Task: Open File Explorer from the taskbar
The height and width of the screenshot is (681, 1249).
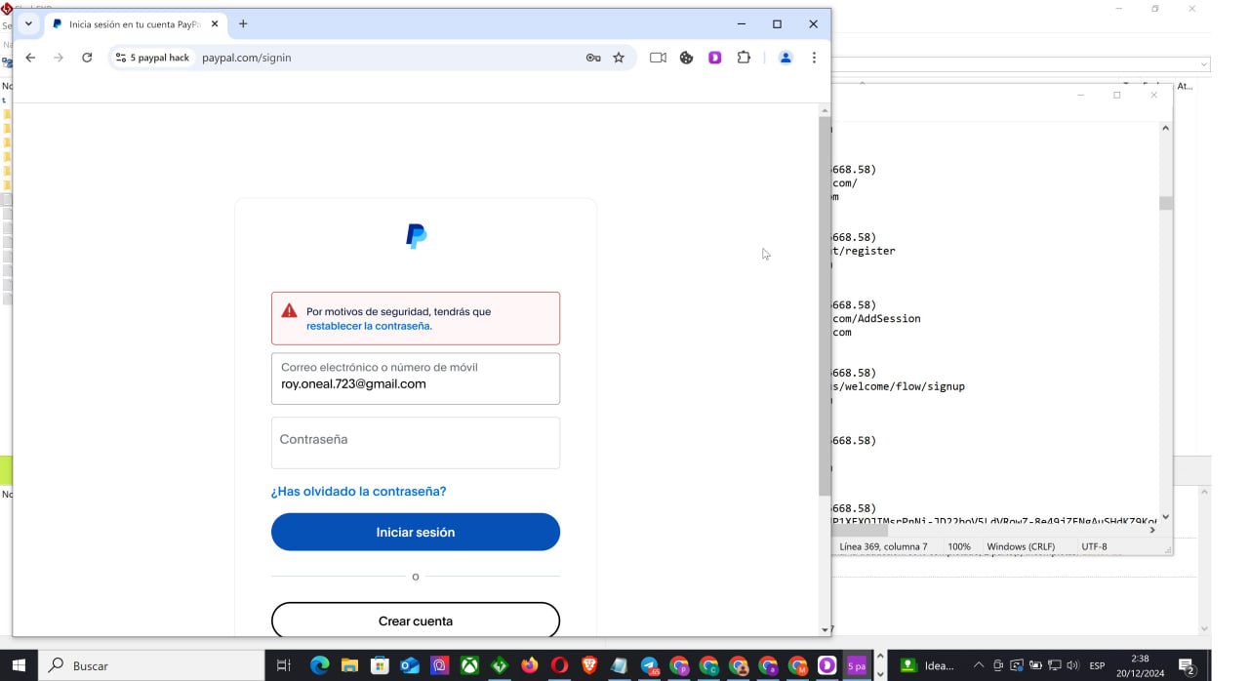Action: pos(349,665)
